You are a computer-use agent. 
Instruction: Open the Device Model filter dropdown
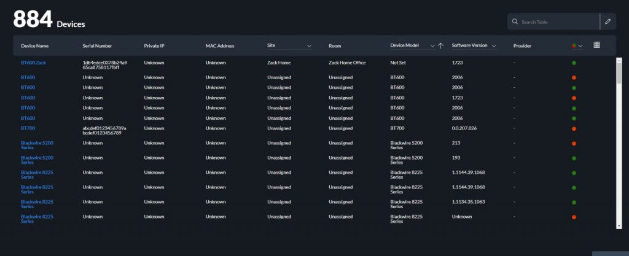pos(432,45)
